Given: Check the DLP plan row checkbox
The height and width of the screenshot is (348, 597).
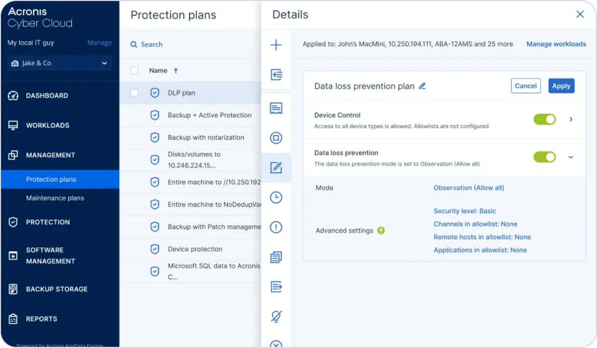Looking at the screenshot, I should point(134,93).
